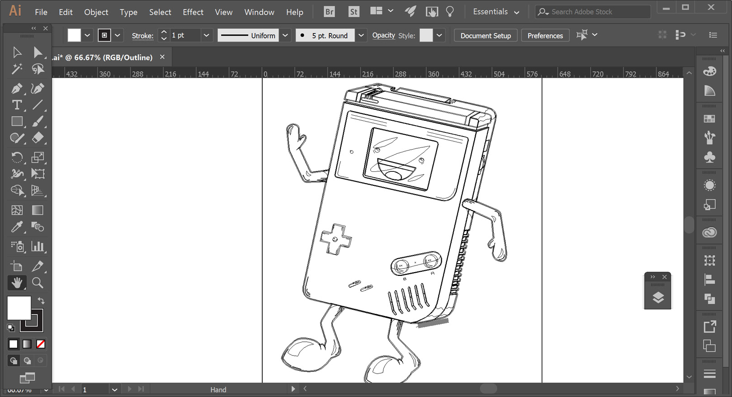732x397 pixels.
Task: Select the Blend tool
Action: tap(38, 227)
